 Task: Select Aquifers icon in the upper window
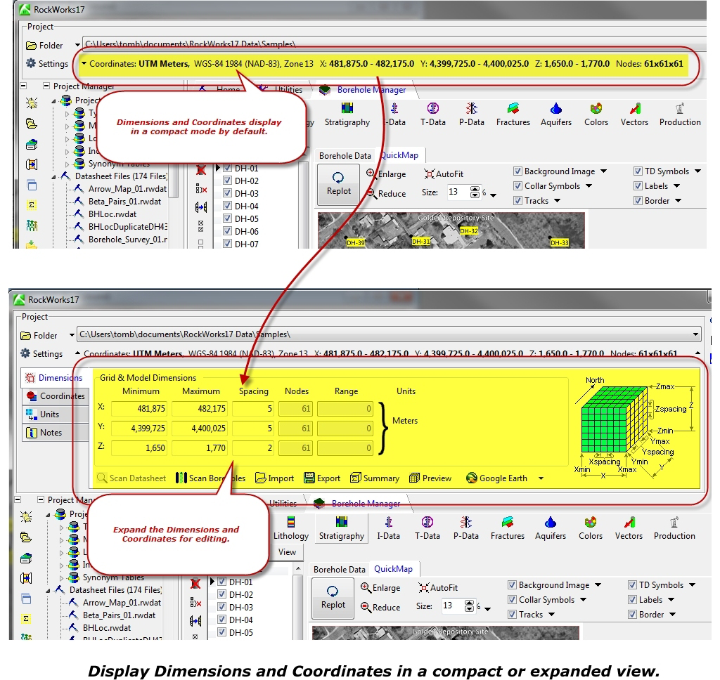coord(556,108)
